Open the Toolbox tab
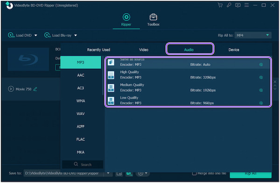280x183 pixels. [153, 20]
